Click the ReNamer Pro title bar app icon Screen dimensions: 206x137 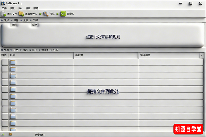3,3
